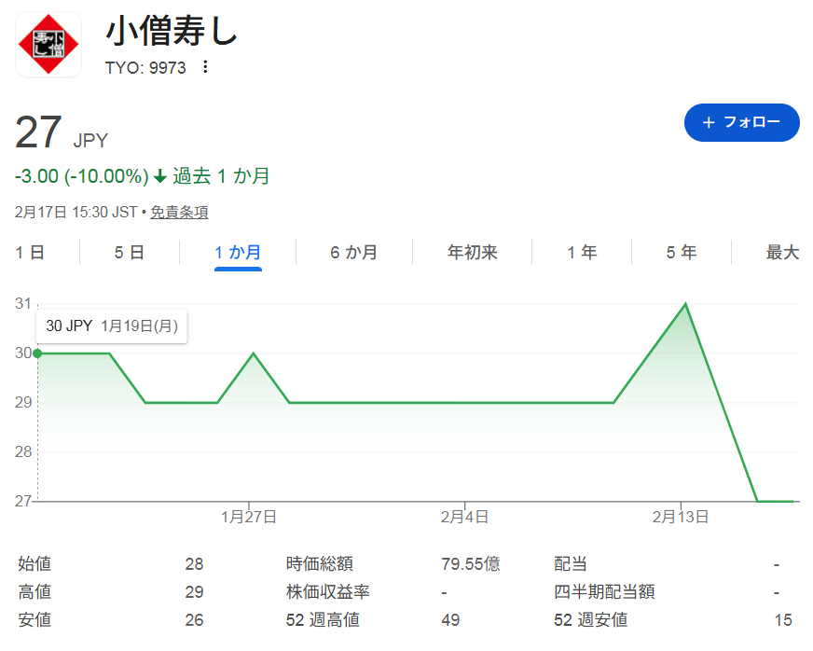The image size is (813, 651).
Task: Click the 小僧寿し company logo
Action: pyautogui.click(x=48, y=44)
